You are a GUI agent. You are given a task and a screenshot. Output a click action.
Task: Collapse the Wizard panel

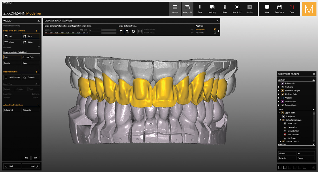click(38, 21)
